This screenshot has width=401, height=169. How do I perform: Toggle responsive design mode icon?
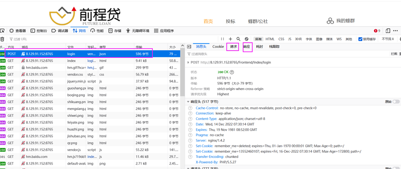[x=388, y=31]
